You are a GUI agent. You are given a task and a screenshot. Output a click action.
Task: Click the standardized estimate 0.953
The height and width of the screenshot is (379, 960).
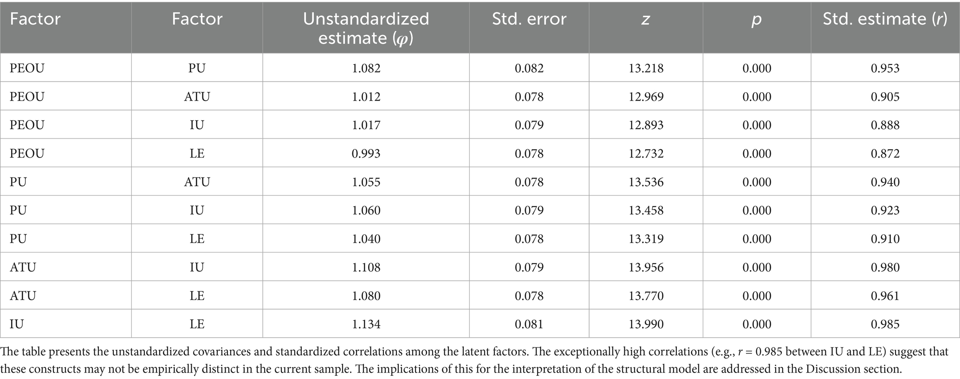[x=885, y=68]
